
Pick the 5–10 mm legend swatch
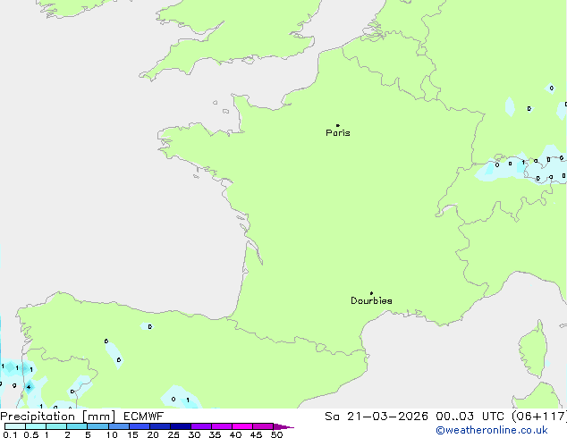click(97, 426)
